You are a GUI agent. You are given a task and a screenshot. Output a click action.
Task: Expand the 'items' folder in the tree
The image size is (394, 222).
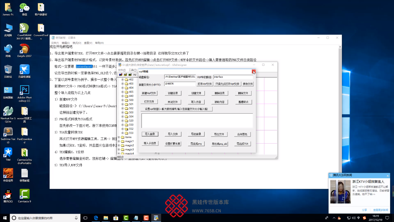point(119,137)
